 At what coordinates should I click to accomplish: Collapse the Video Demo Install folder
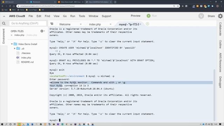(12, 44)
